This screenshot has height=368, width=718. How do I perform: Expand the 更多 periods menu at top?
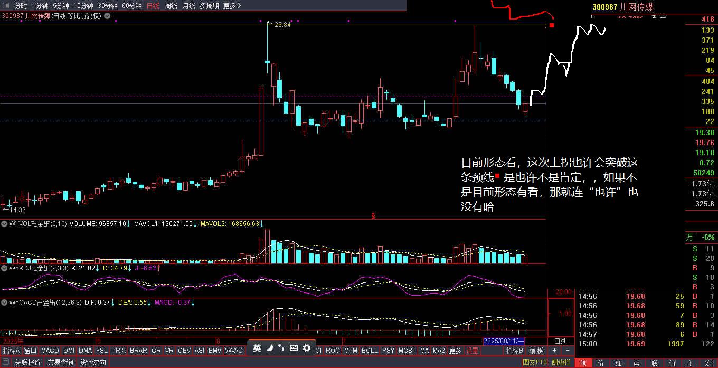click(x=232, y=6)
